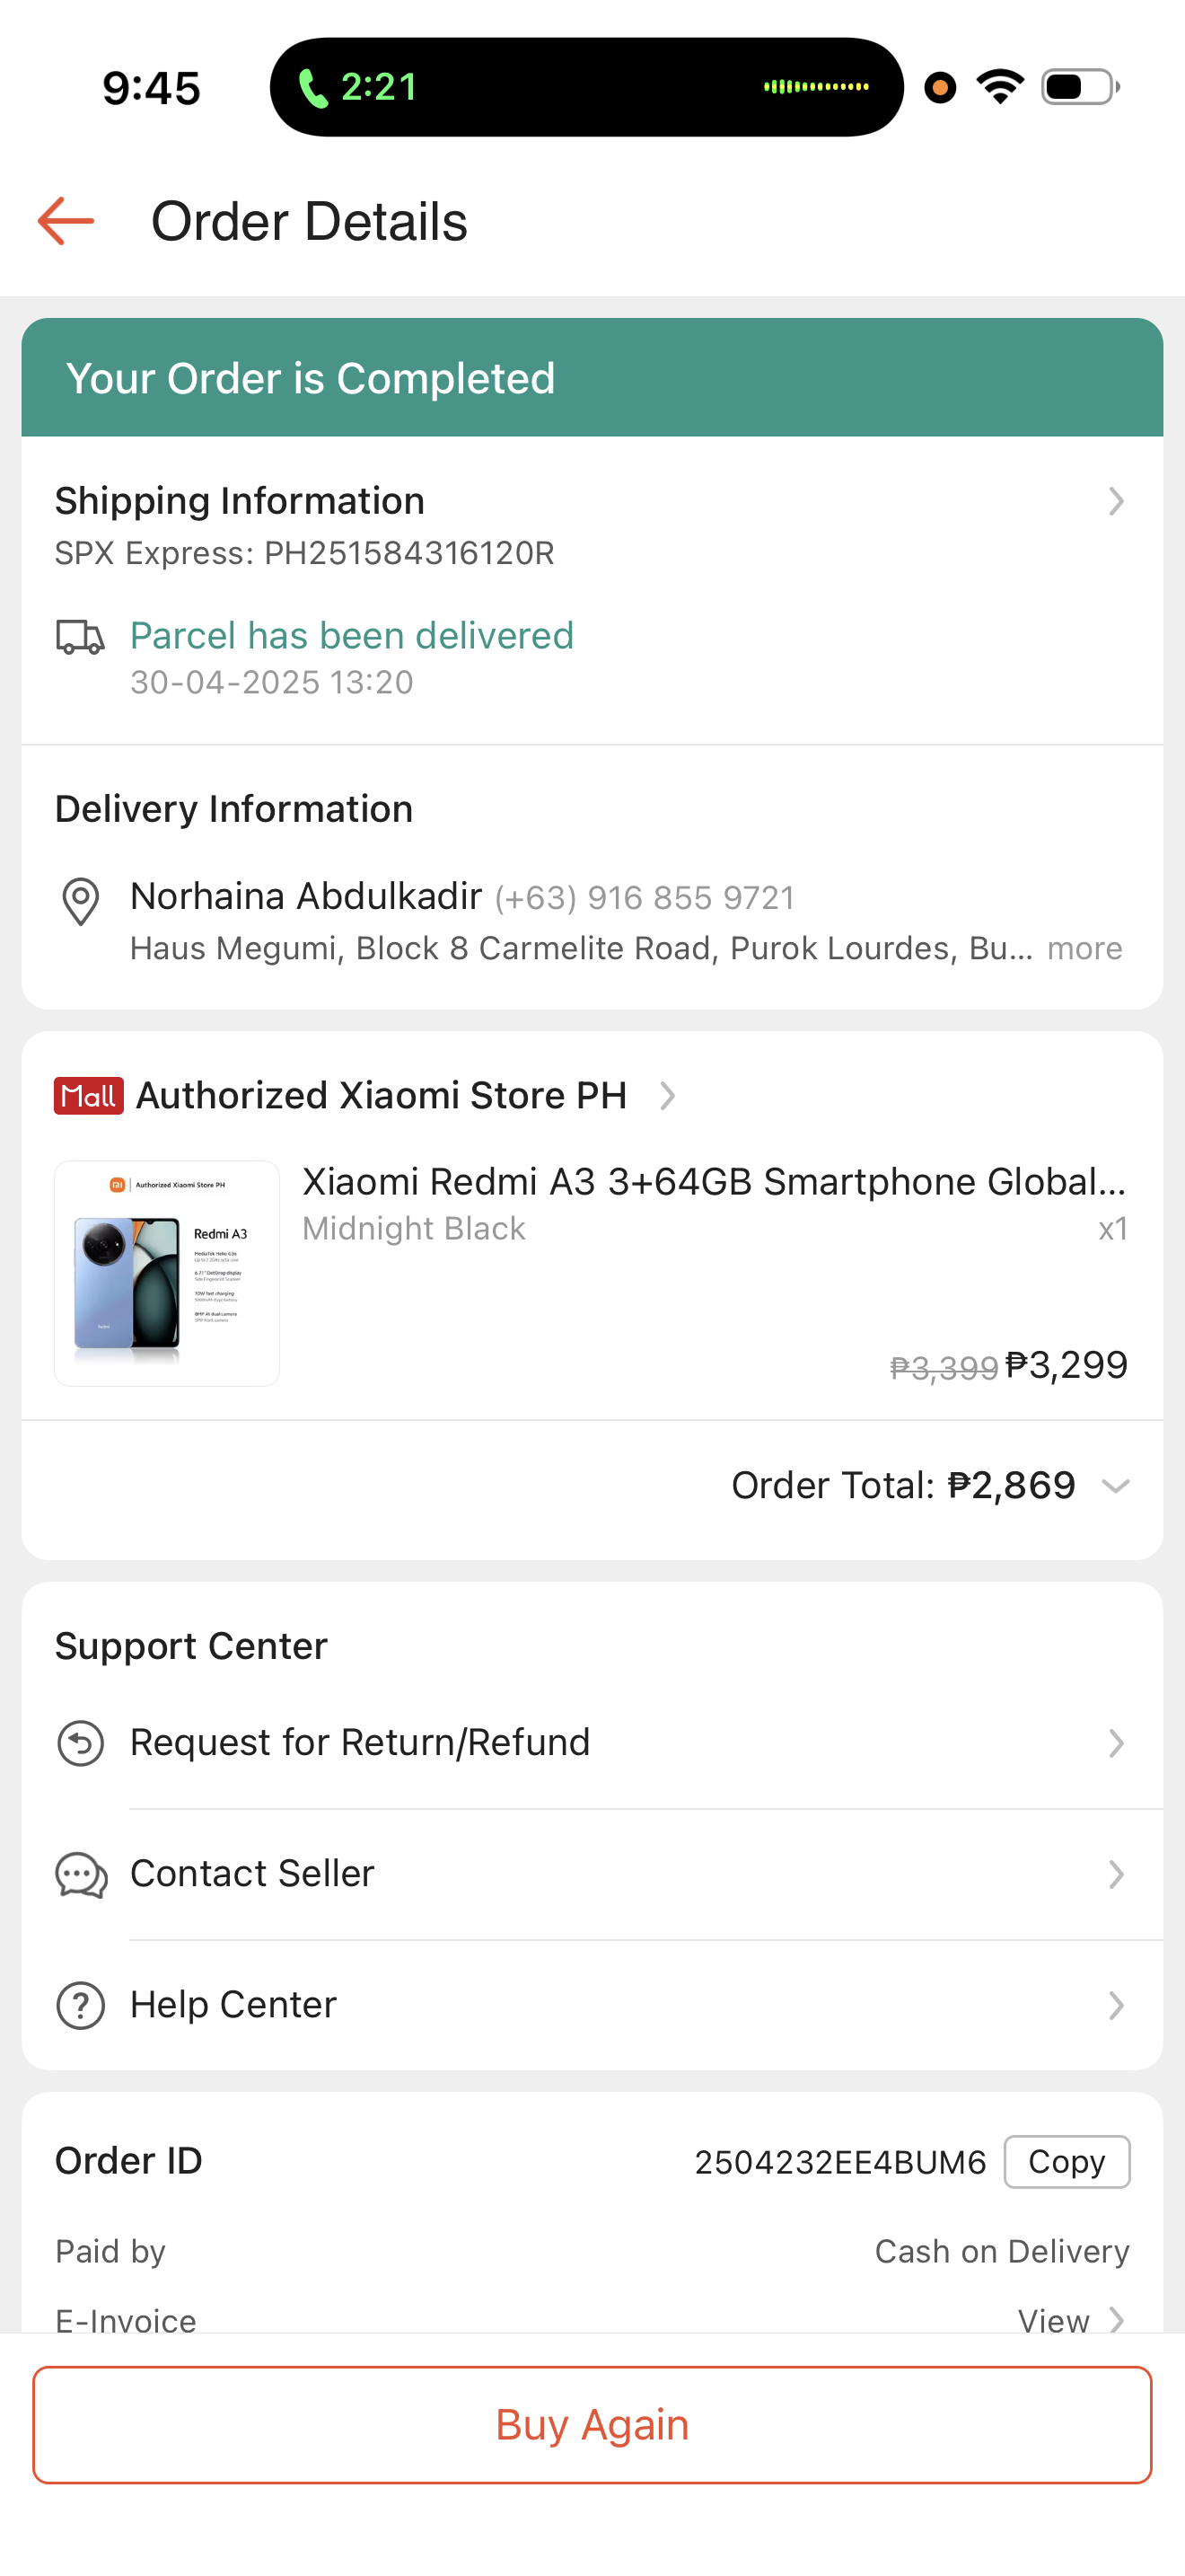Tap the back arrow icon
This screenshot has width=1185, height=2576.
click(x=66, y=221)
